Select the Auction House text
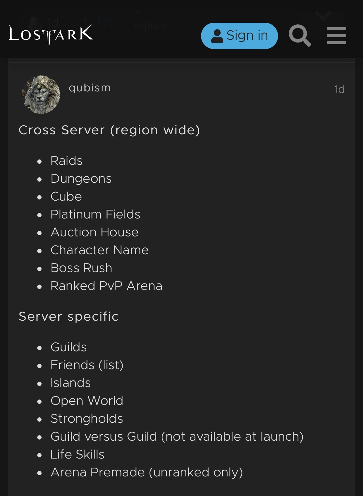 [95, 232]
